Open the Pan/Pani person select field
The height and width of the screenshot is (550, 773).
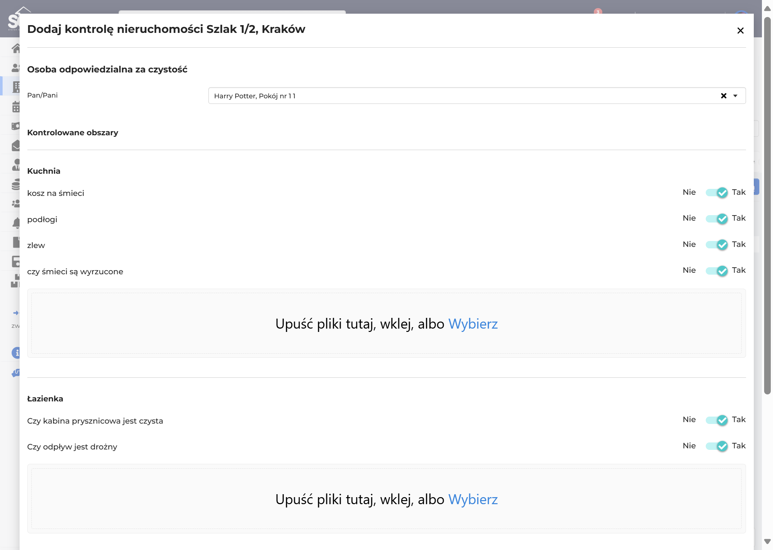click(477, 96)
